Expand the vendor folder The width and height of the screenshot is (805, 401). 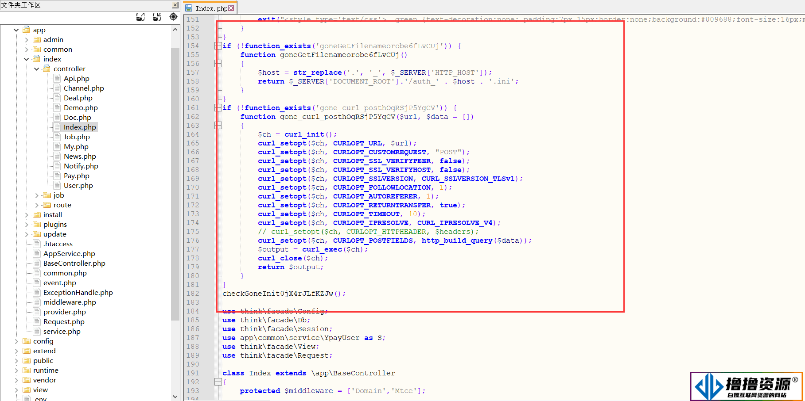pyautogui.click(x=16, y=380)
